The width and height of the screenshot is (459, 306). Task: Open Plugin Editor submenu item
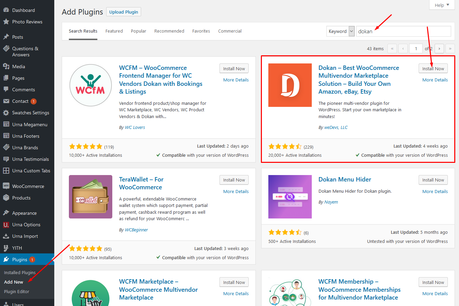click(17, 291)
